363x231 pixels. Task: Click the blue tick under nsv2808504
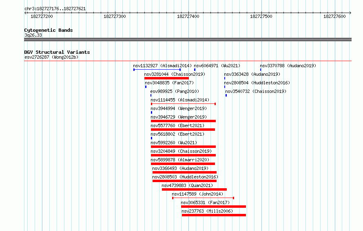225,87
